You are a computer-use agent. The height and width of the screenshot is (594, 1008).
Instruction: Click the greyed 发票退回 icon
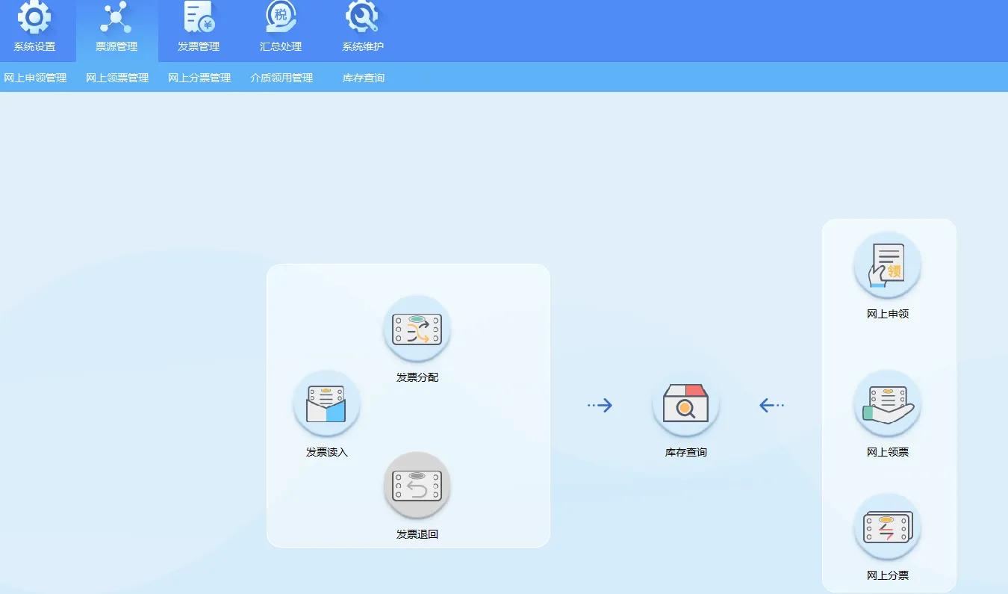coord(417,486)
